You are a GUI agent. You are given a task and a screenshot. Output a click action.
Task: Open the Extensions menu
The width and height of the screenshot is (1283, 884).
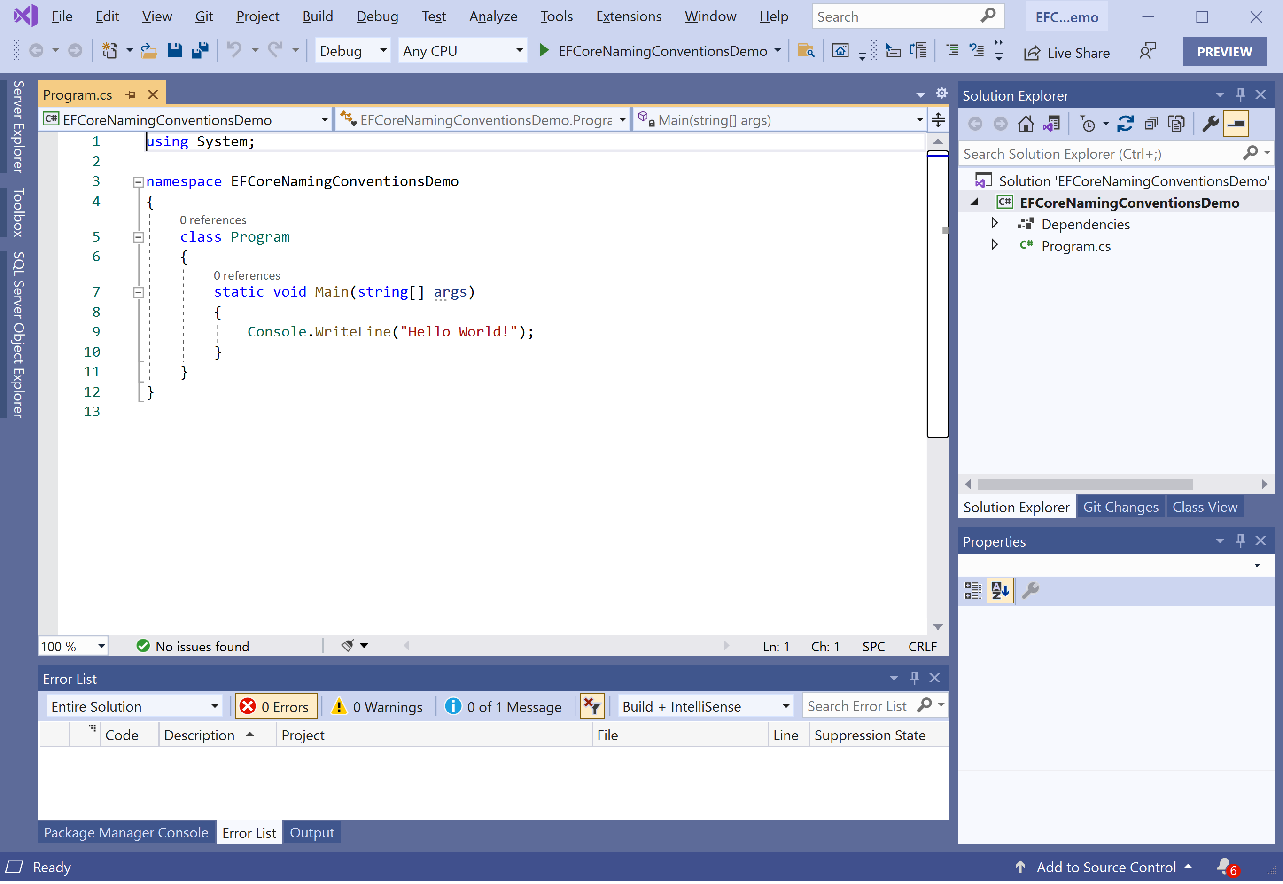629,16
